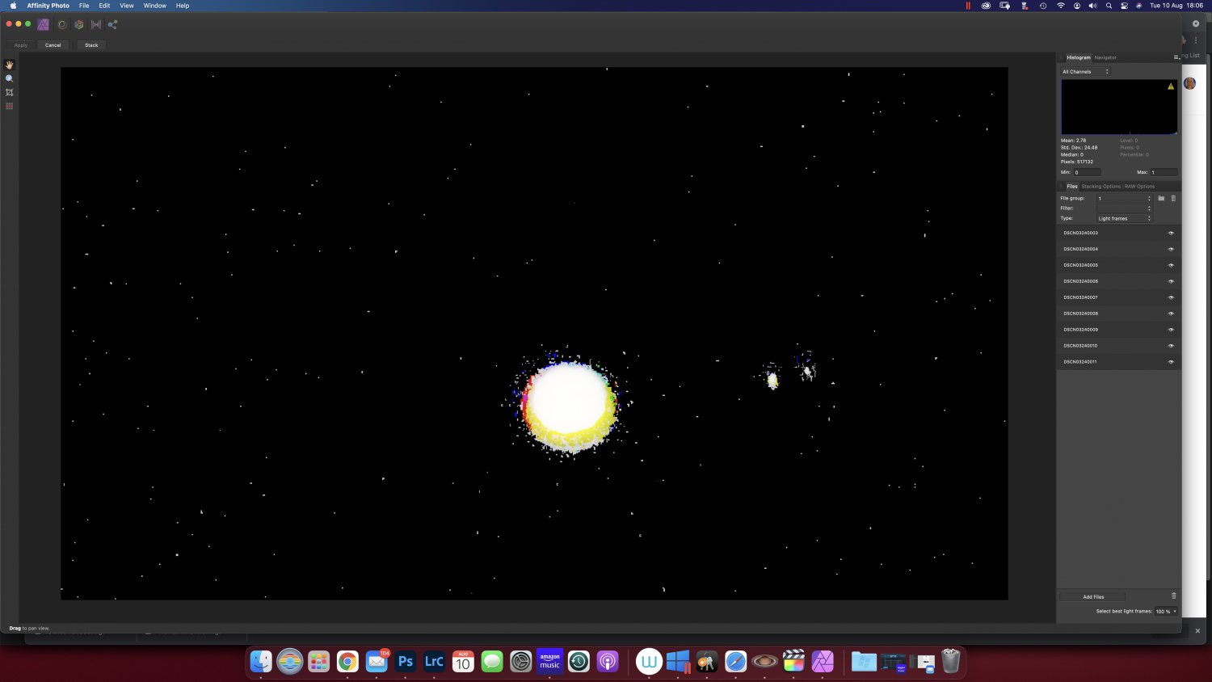
Task: Select the Pan tool in the left toolbar
Action: 9,65
